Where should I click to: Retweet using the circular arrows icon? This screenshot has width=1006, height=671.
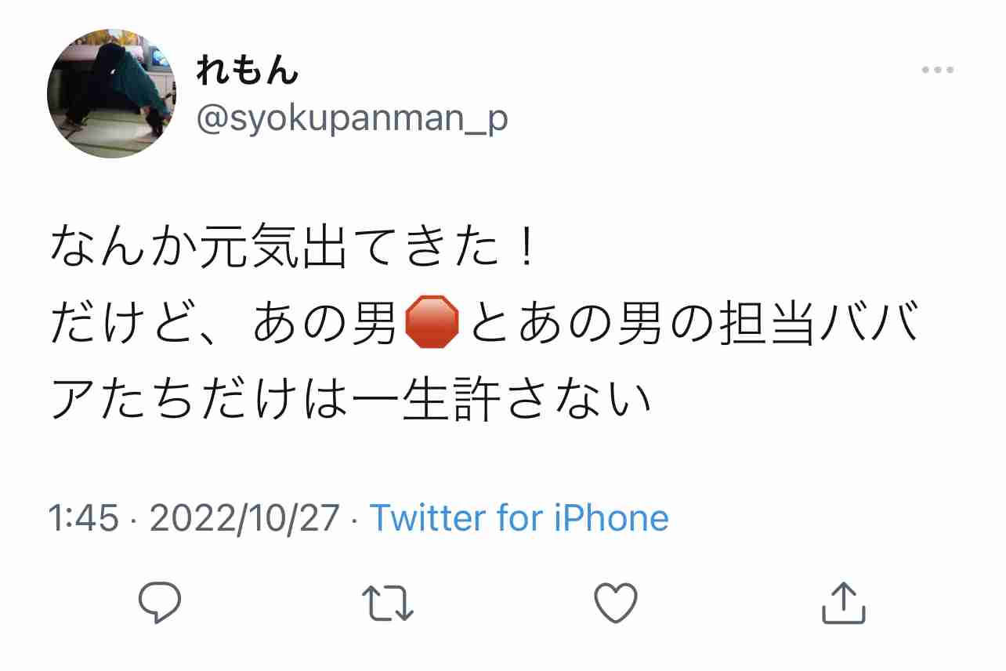pos(388,603)
